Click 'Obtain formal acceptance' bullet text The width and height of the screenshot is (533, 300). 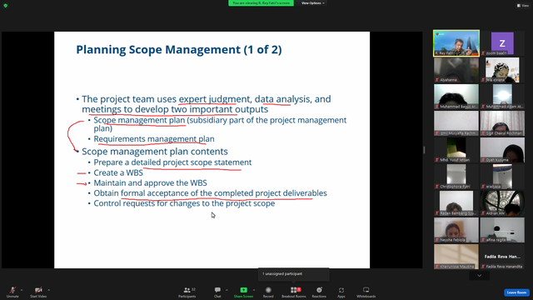210,193
